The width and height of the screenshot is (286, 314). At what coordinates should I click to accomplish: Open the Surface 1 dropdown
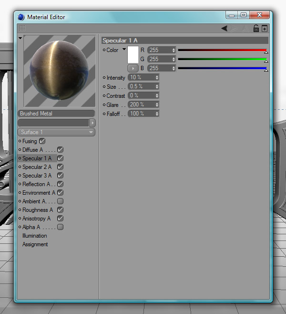click(56, 132)
